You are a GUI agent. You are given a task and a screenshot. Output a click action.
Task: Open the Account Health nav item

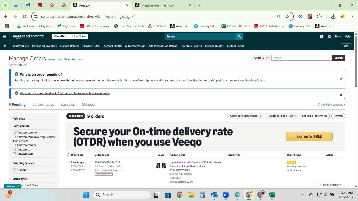[x=113, y=46]
